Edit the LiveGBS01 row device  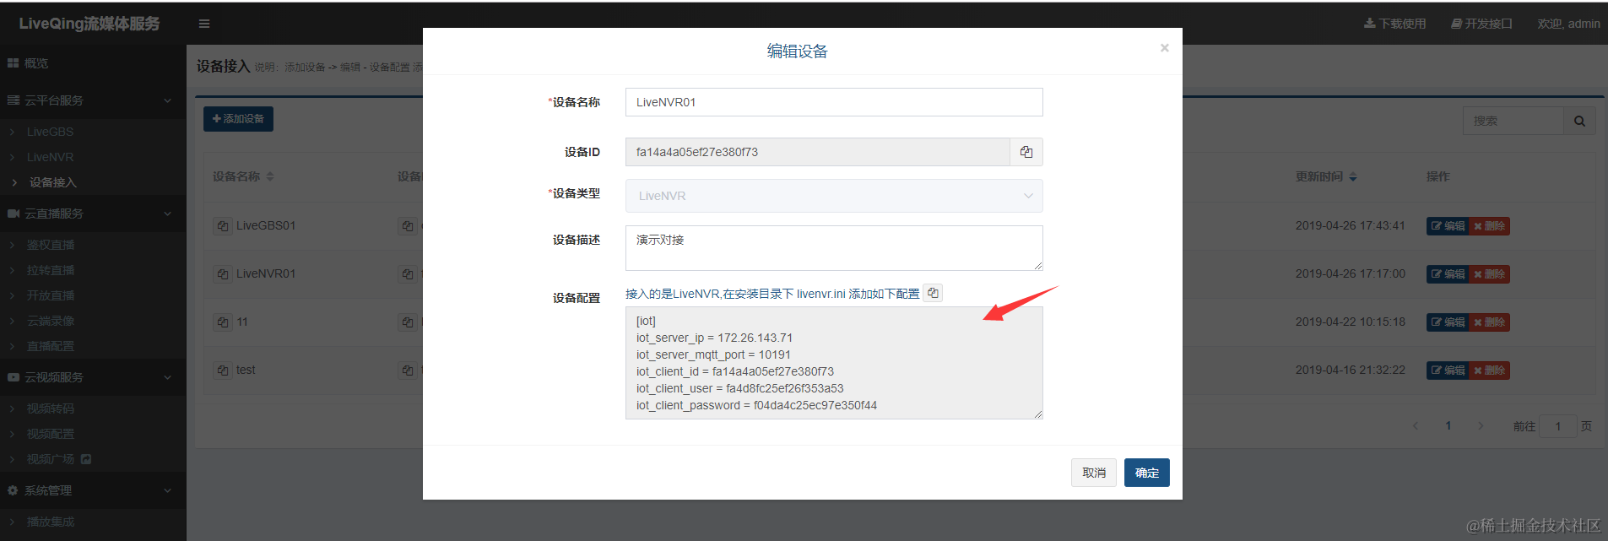click(1448, 226)
